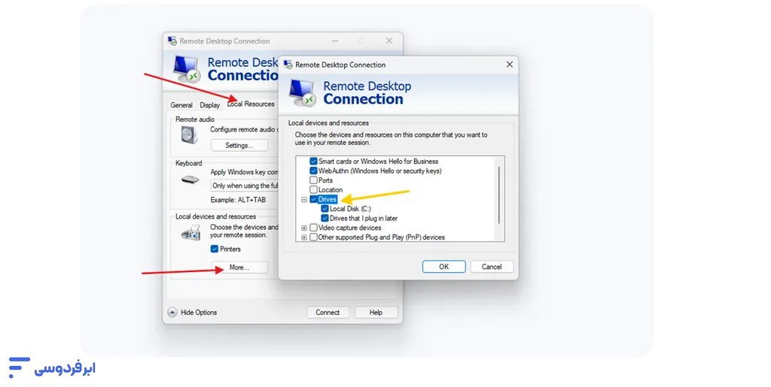Select the Location list label
This screenshot has height=387, width=771.
[331, 189]
